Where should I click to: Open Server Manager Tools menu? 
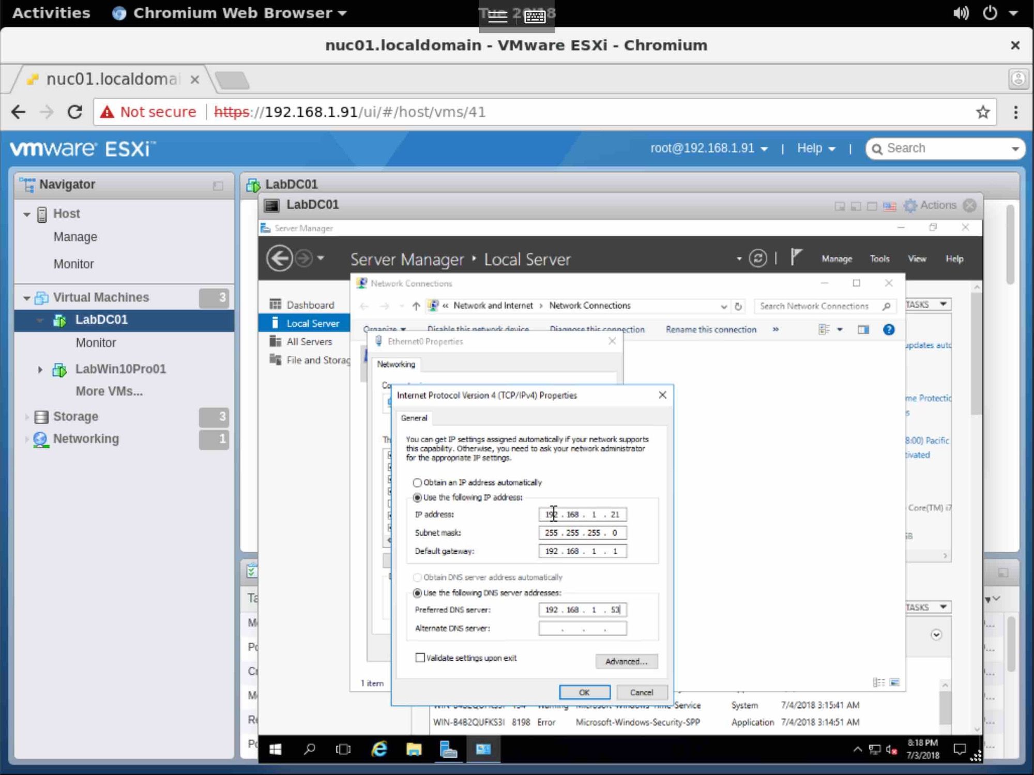point(879,259)
